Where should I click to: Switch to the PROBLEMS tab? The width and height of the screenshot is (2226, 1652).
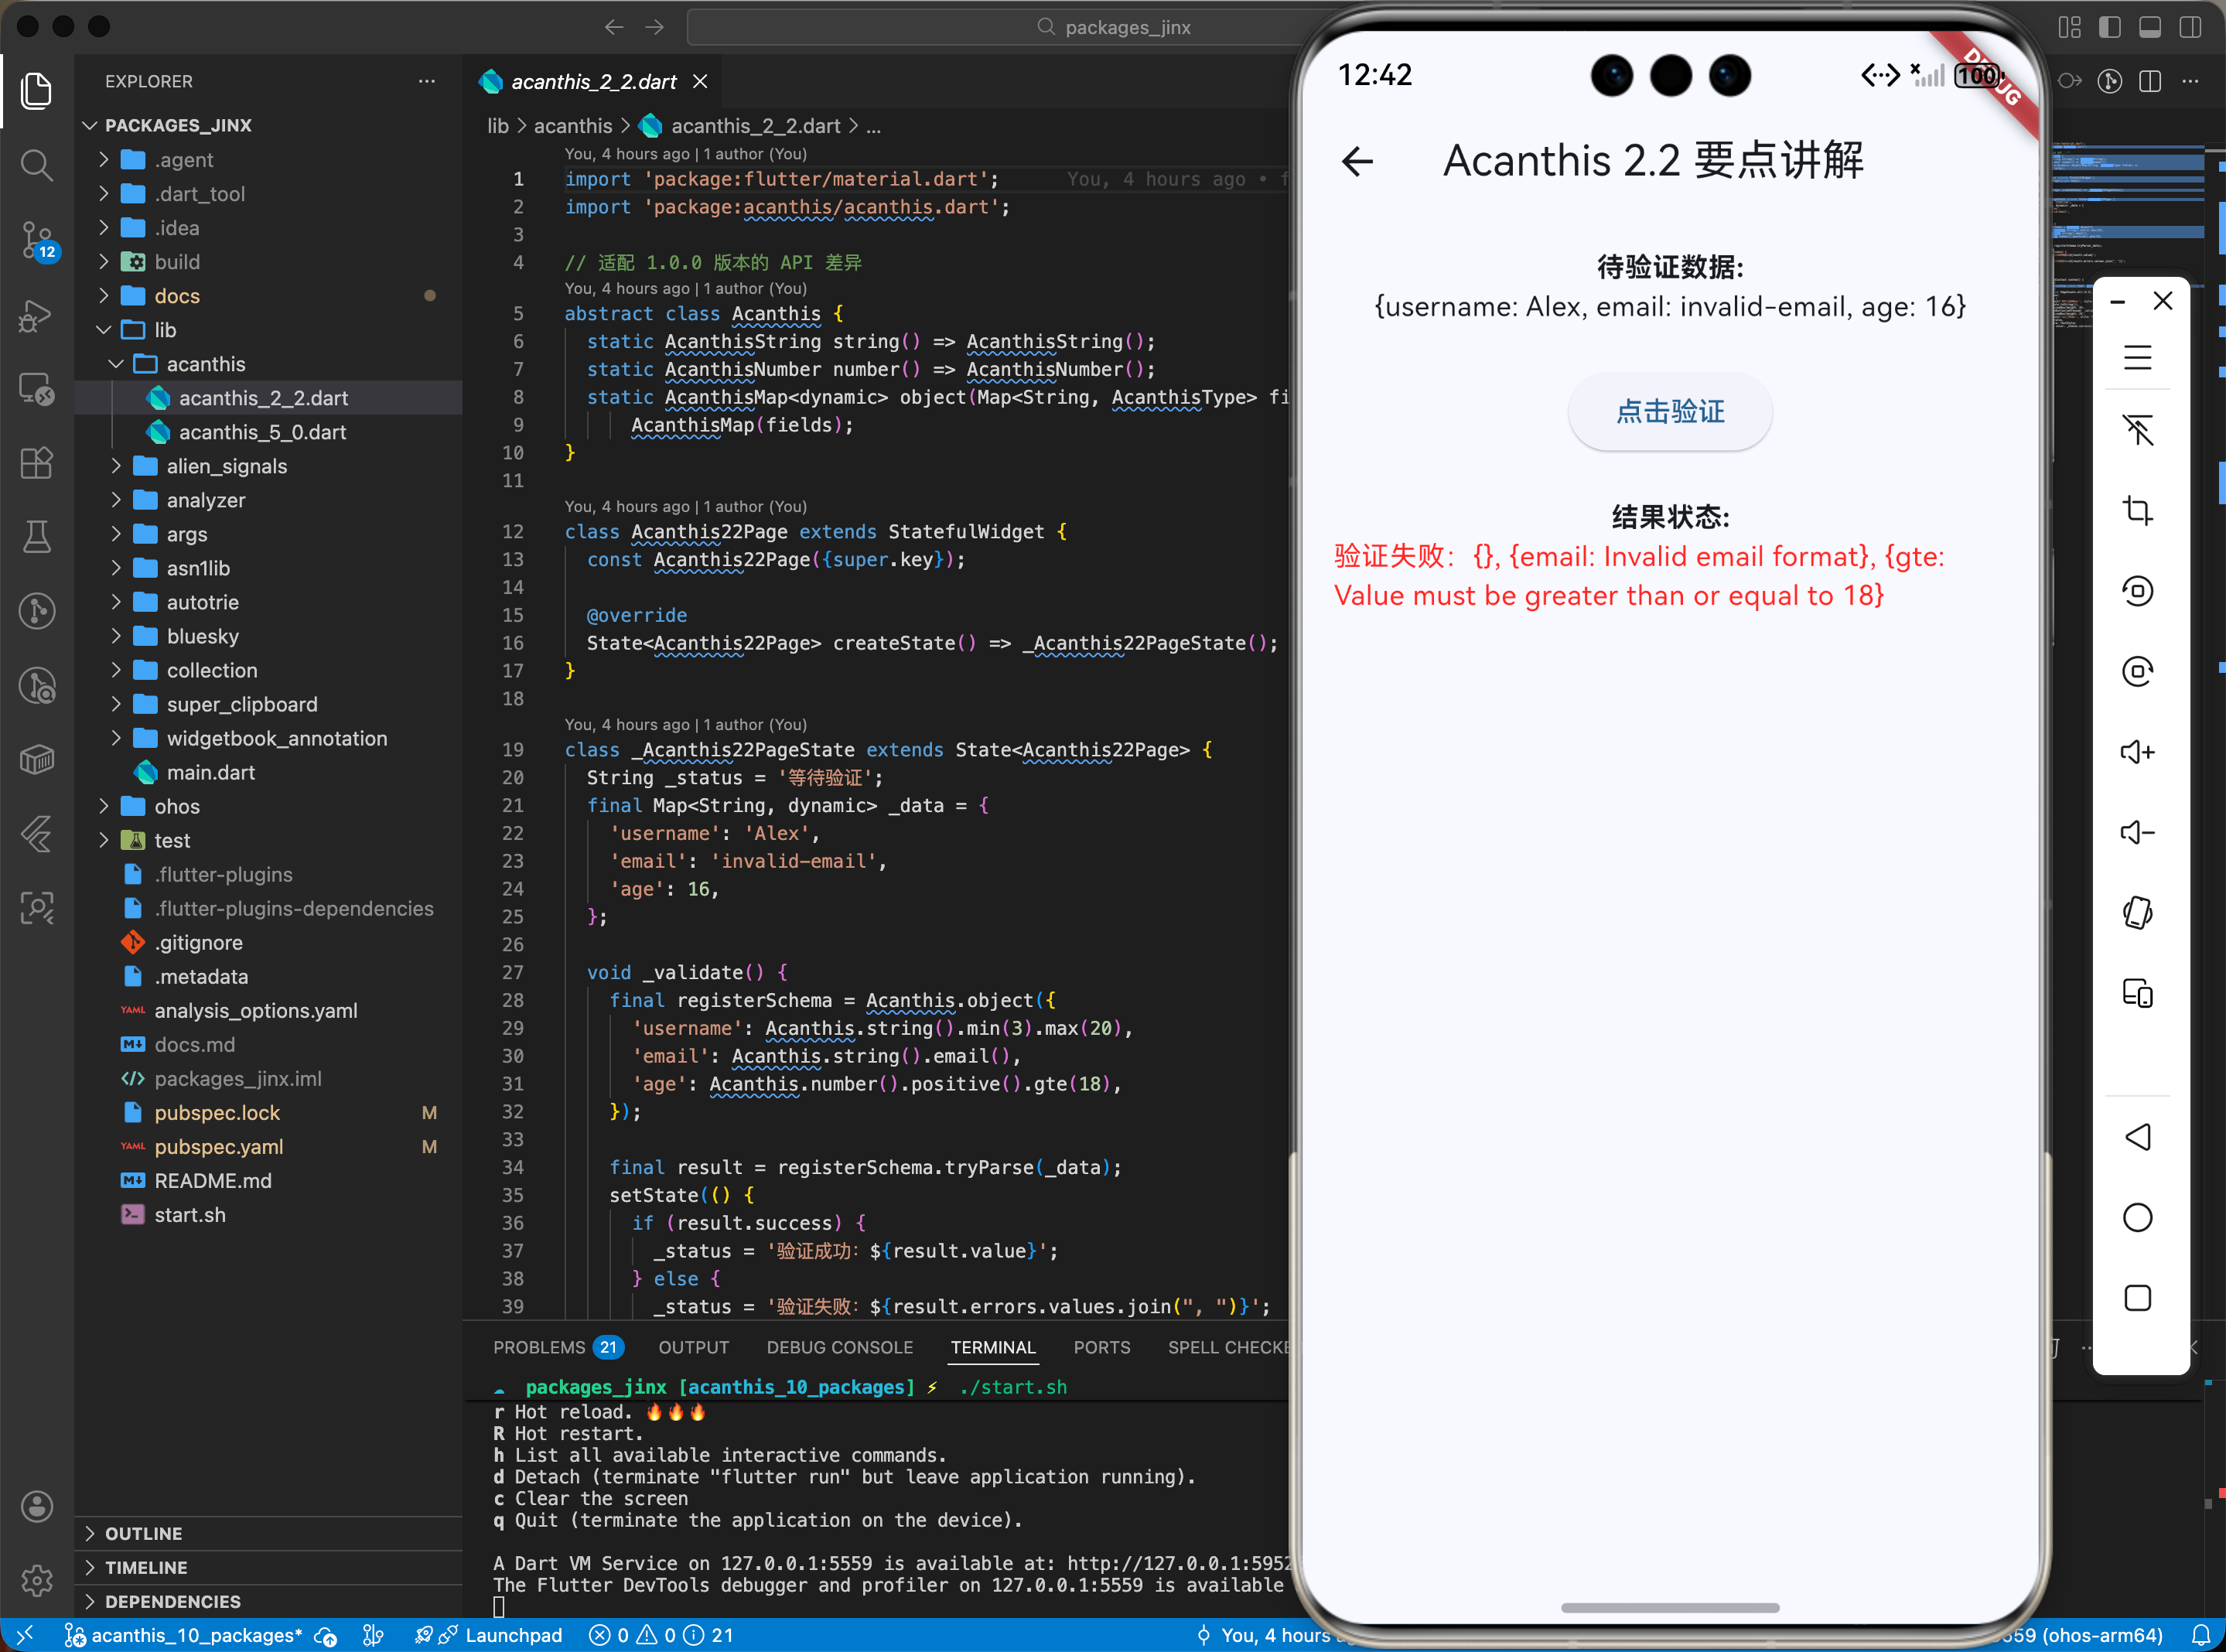539,1347
